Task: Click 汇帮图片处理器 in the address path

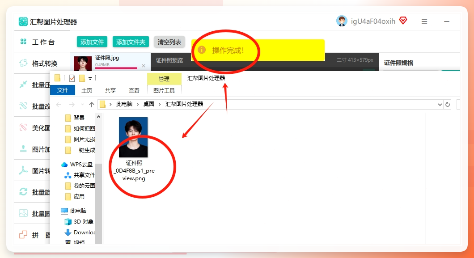Action: point(184,104)
